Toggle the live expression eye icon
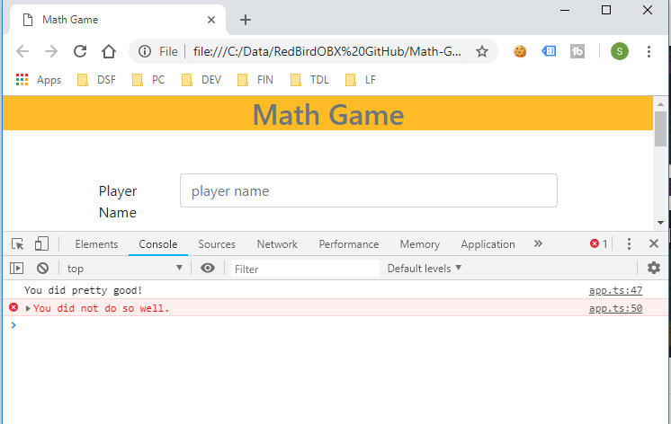 pyautogui.click(x=208, y=268)
